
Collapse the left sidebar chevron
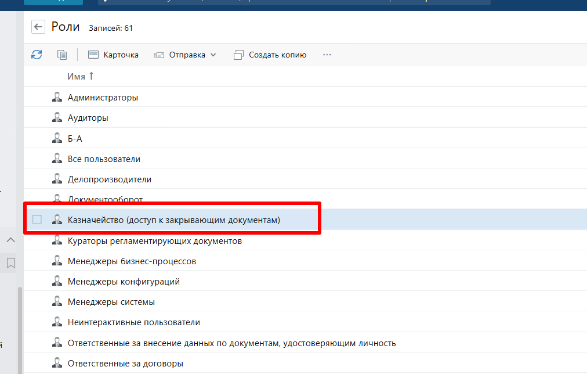(10, 240)
